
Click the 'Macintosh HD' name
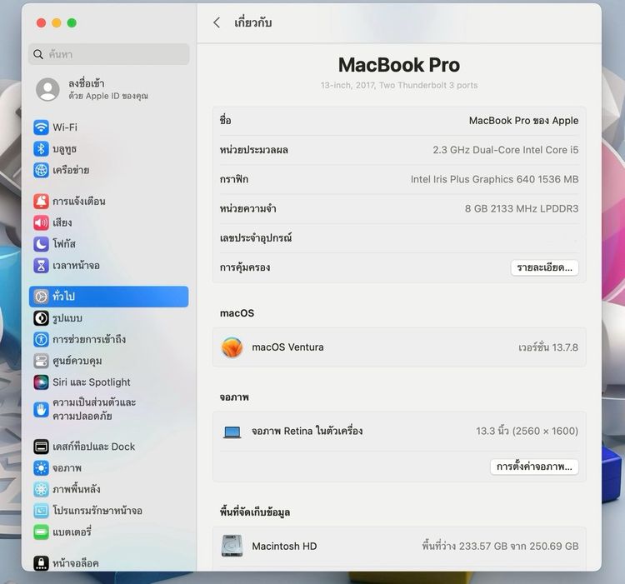284,547
